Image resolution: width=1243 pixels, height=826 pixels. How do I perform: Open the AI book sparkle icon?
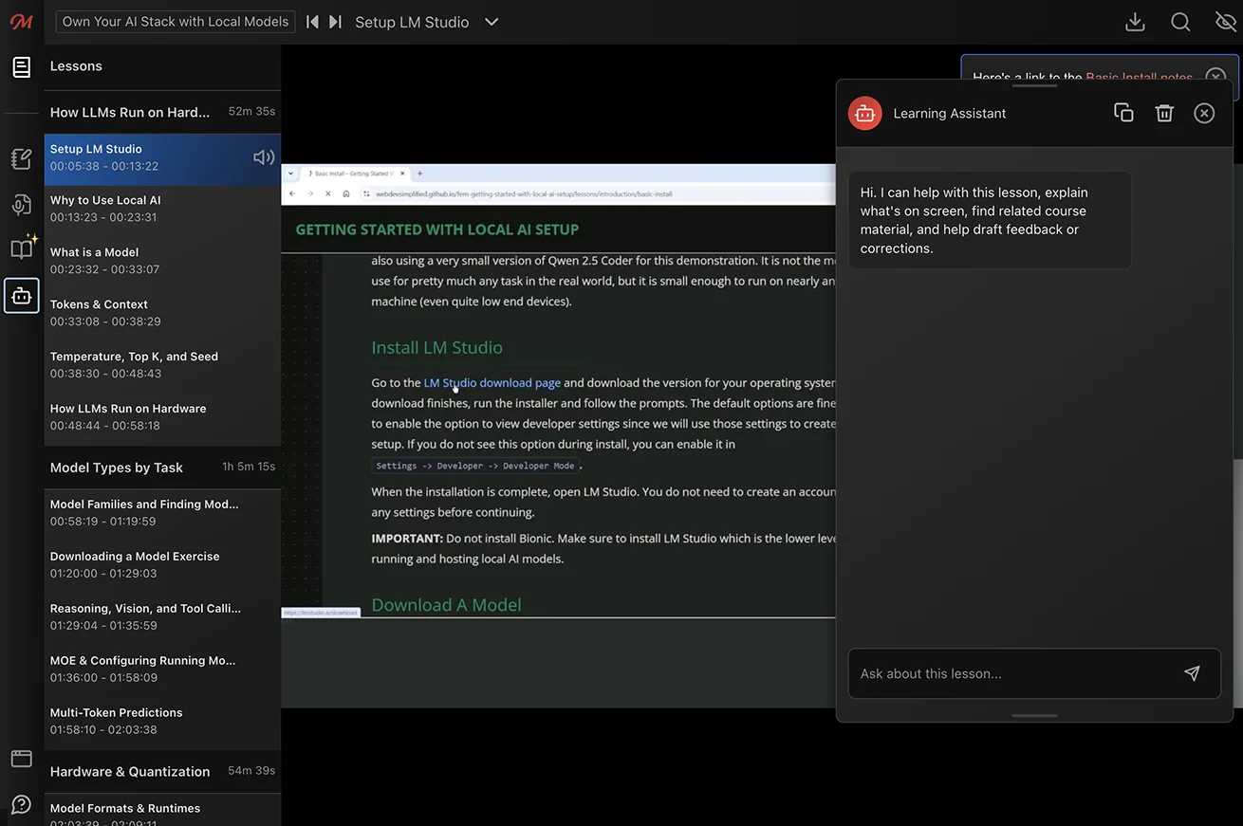pyautogui.click(x=23, y=248)
